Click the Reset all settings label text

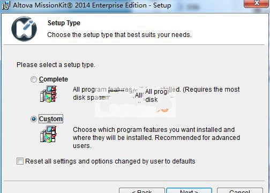tap(110, 161)
